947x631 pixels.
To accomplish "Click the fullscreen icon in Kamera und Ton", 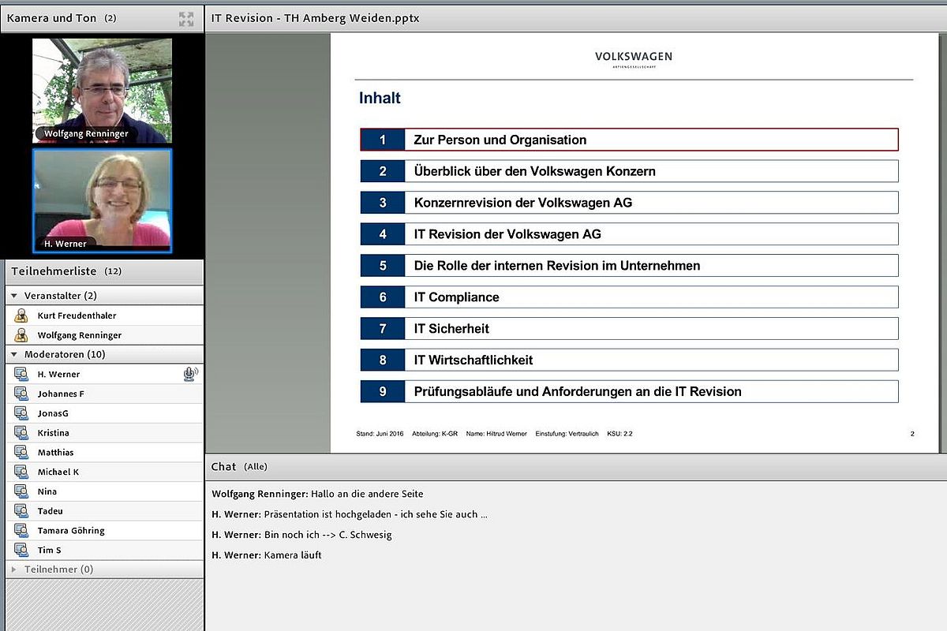I will [x=186, y=19].
